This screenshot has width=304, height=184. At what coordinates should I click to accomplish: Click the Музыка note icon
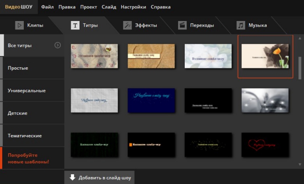(241, 25)
